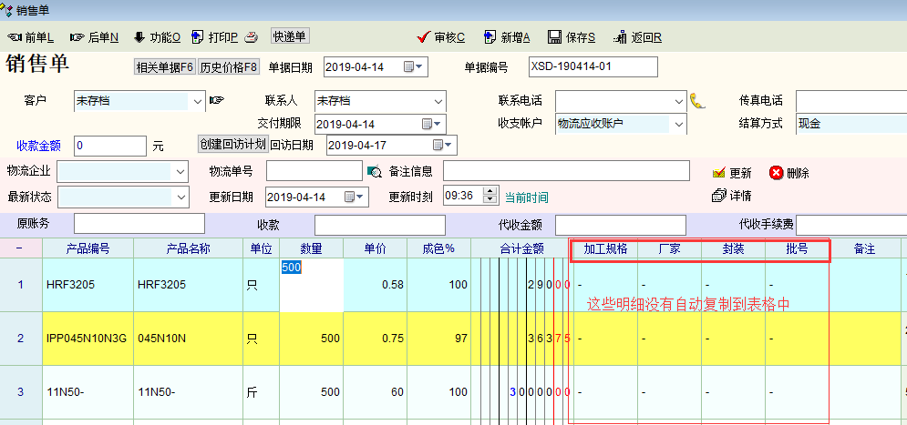907x425 pixels.
Task: Click the 审核 checkmark icon
Action: (423, 37)
